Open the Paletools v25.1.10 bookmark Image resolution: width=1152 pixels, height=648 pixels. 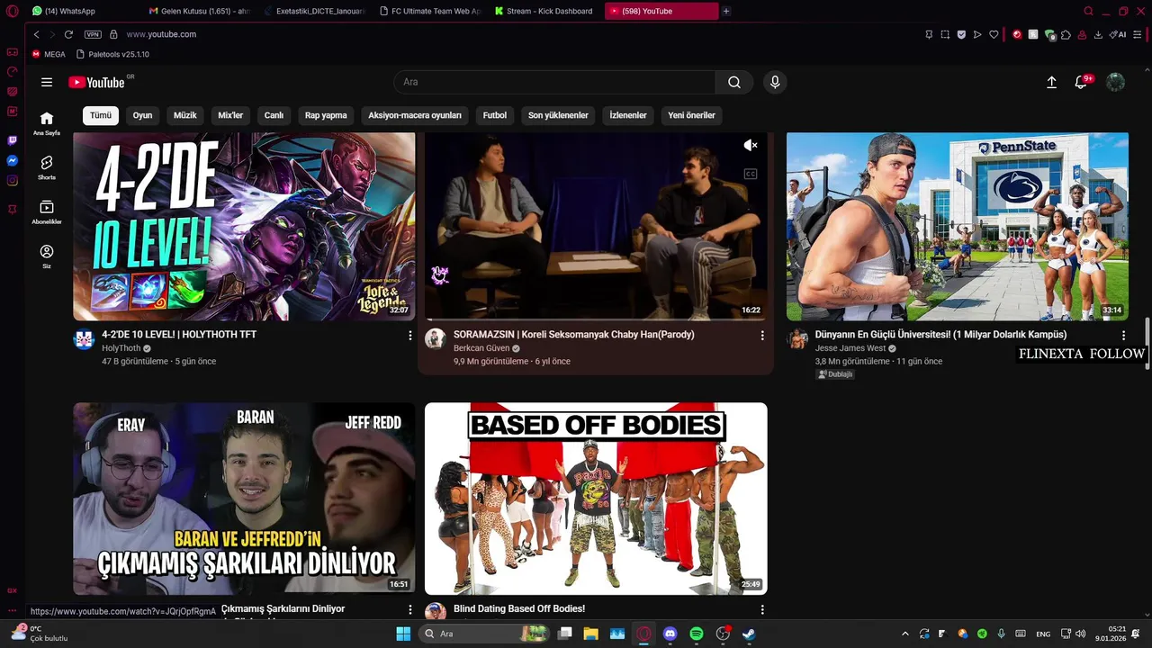(x=112, y=54)
